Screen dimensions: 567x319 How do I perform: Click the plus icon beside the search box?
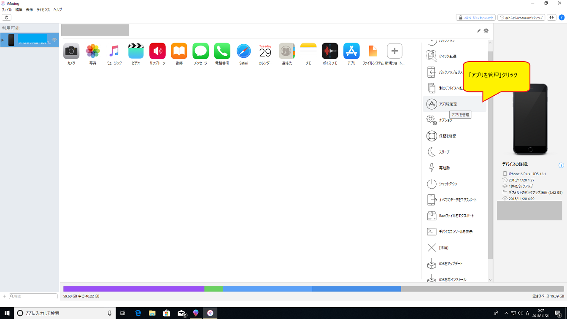[5, 296]
